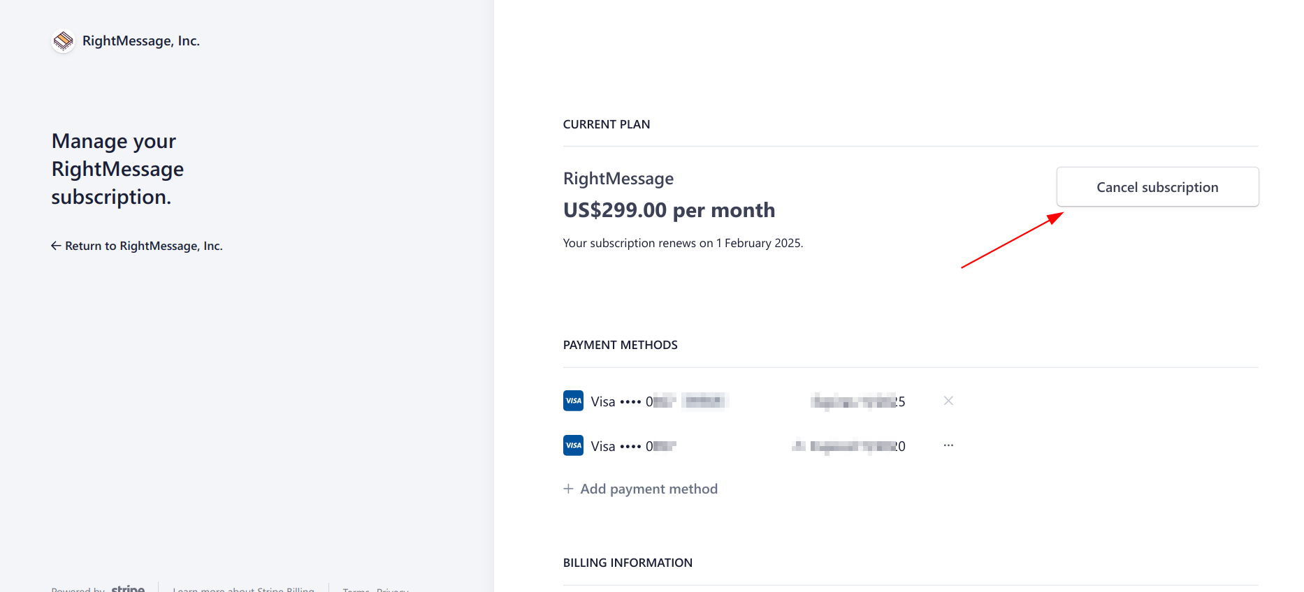This screenshot has height=592, width=1304.
Task: Click the back arrow beside Return to RightMessage
Action: [56, 246]
